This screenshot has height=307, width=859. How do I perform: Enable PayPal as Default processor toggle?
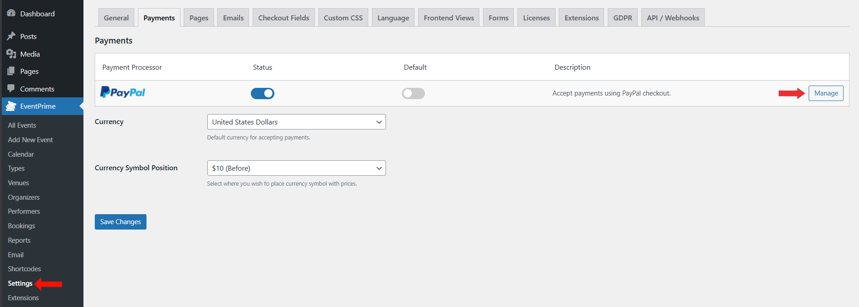413,93
